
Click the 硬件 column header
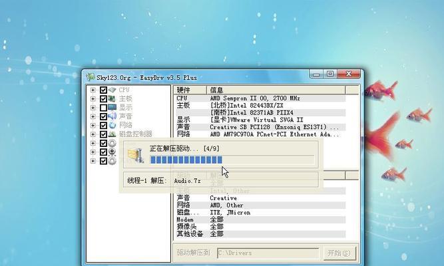(x=190, y=90)
